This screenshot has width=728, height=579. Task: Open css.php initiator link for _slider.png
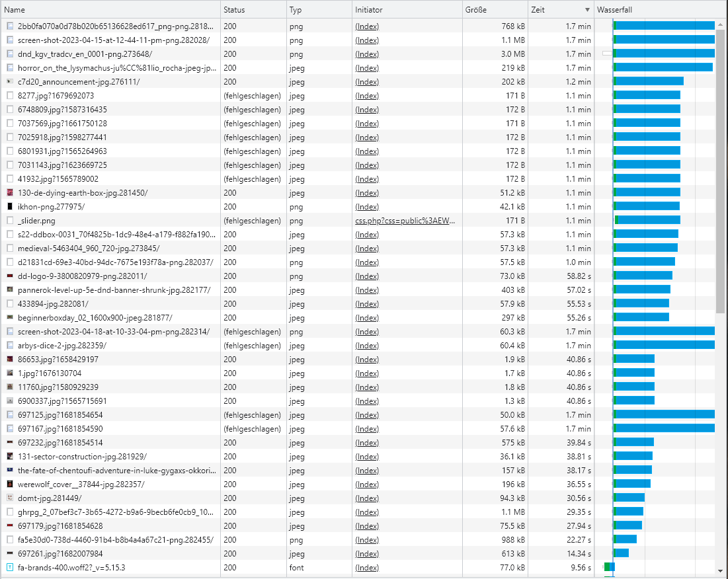pos(405,220)
